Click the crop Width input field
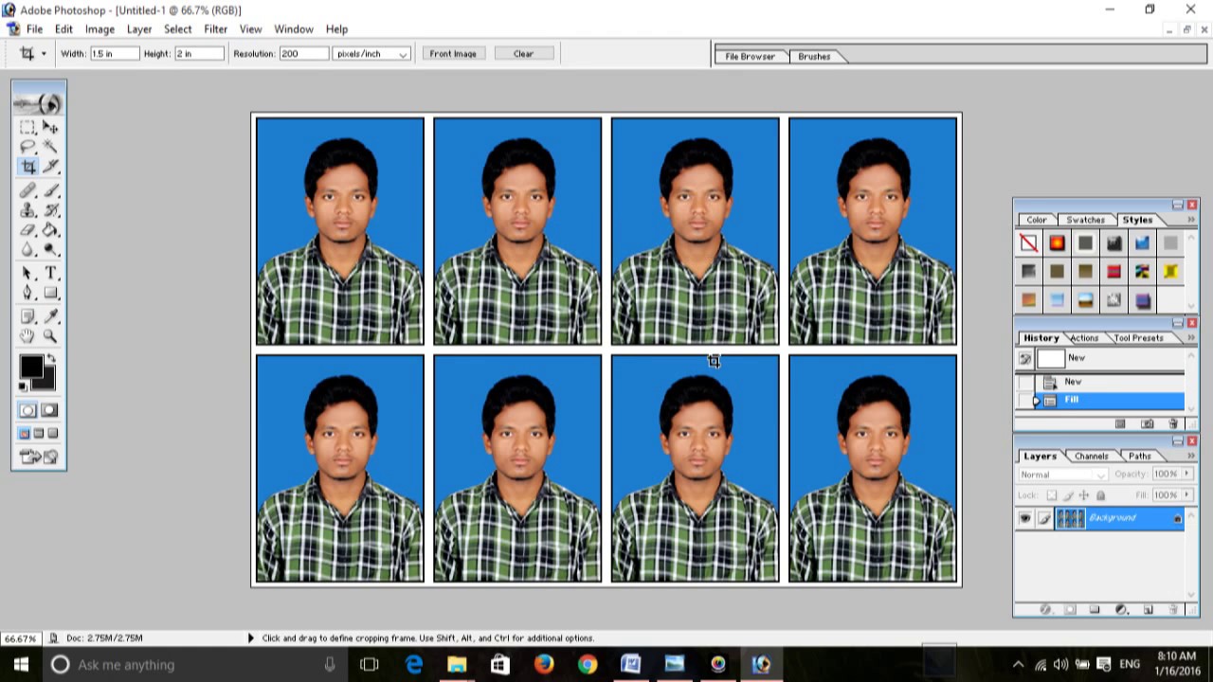The image size is (1213, 682). [x=114, y=54]
